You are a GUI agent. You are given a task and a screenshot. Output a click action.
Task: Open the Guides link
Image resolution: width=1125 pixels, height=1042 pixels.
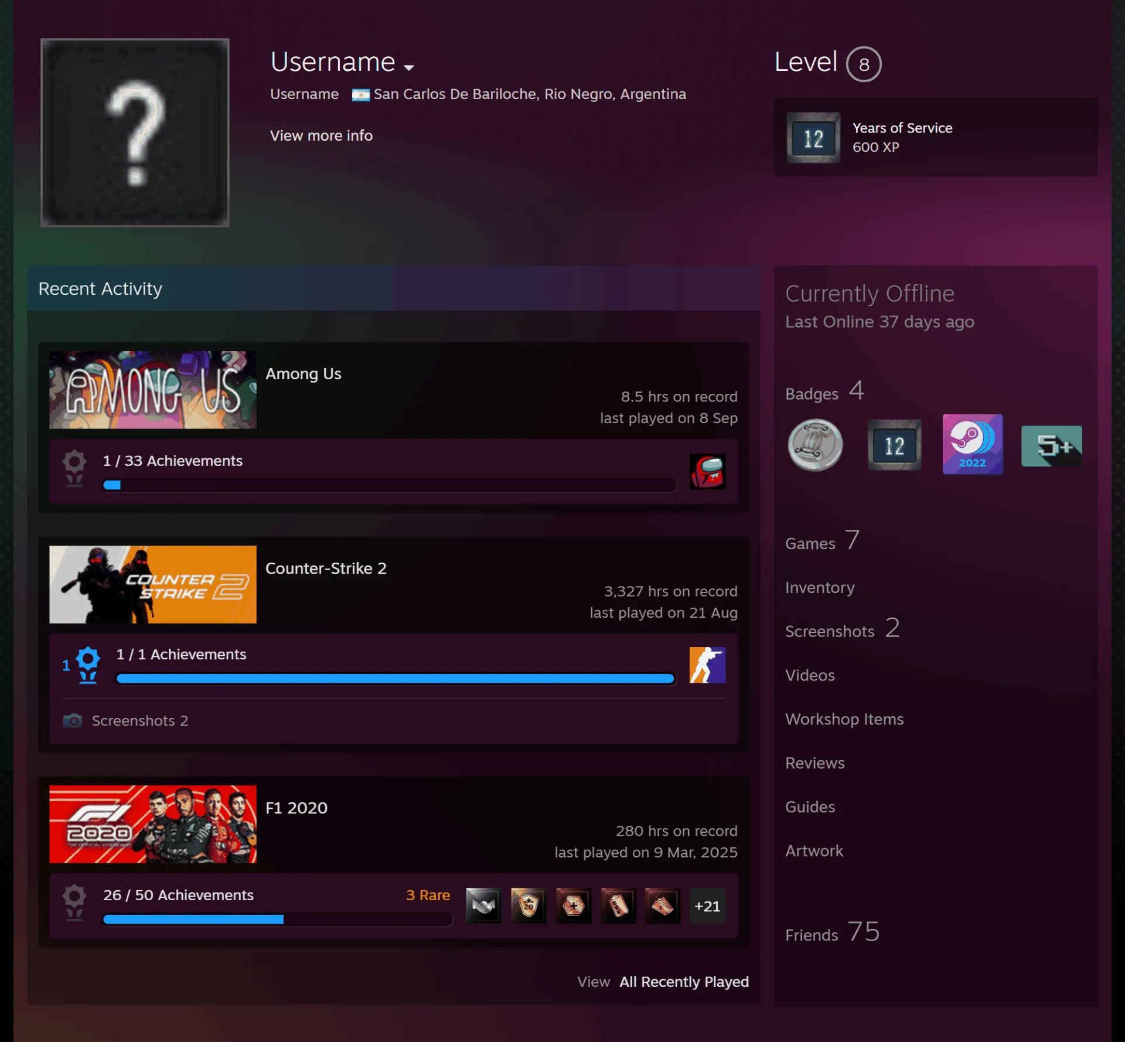coord(810,807)
